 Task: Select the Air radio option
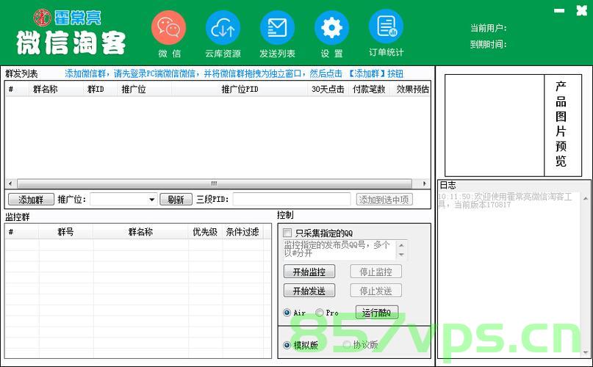tap(287, 313)
